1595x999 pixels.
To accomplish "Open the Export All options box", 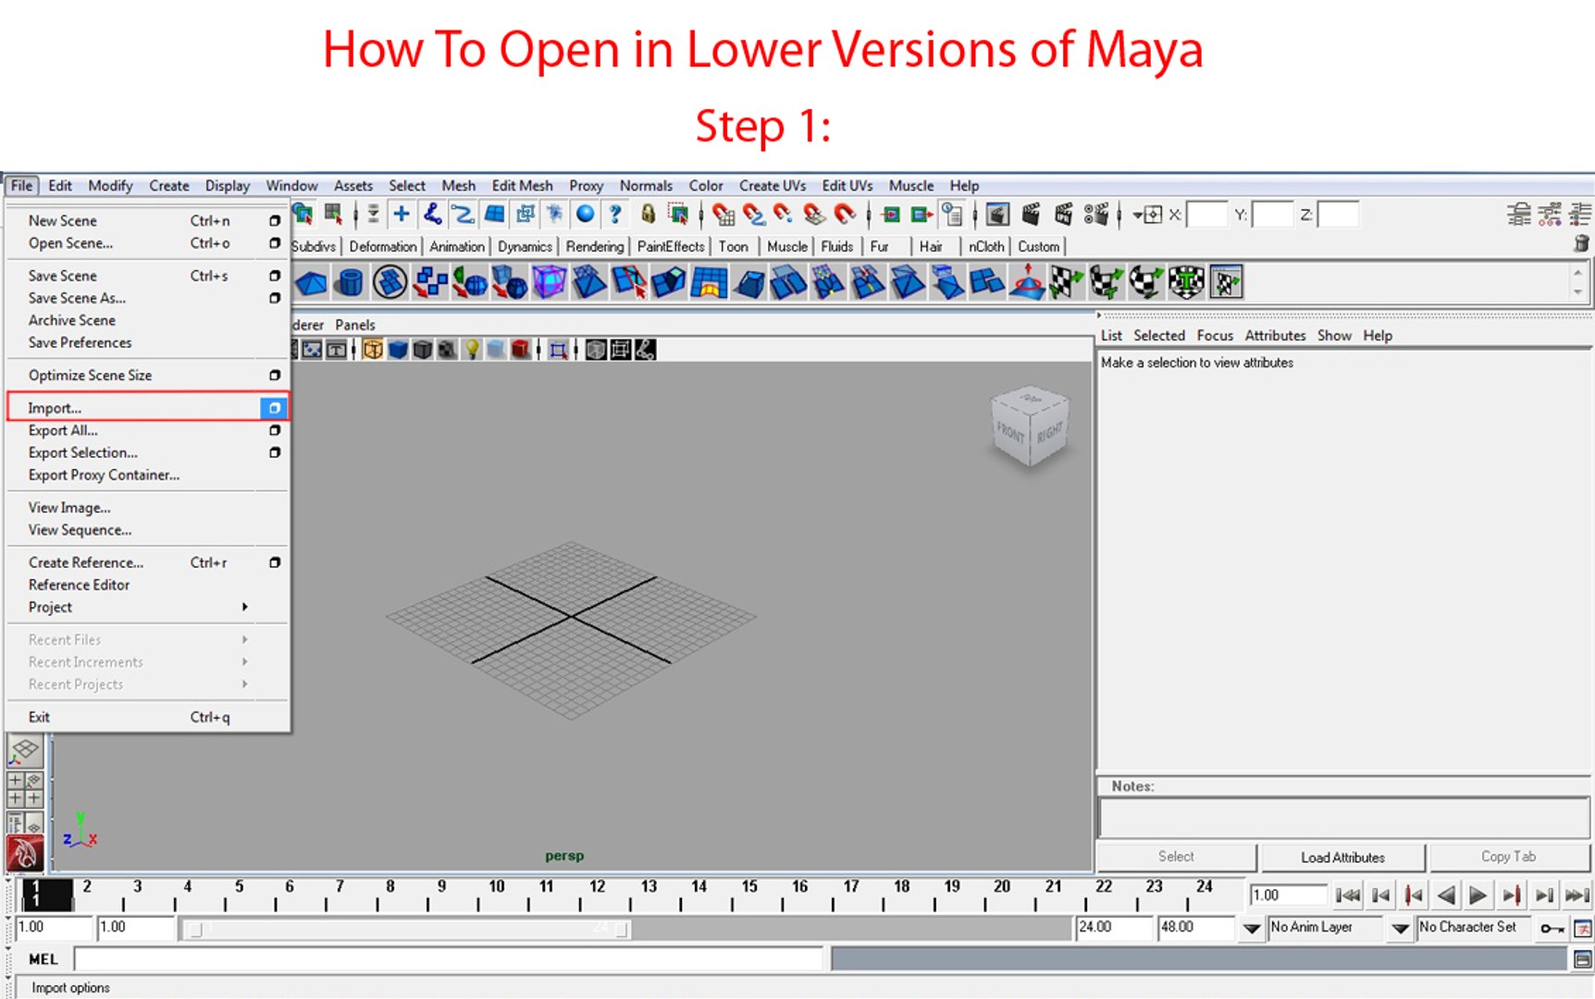I will [275, 430].
